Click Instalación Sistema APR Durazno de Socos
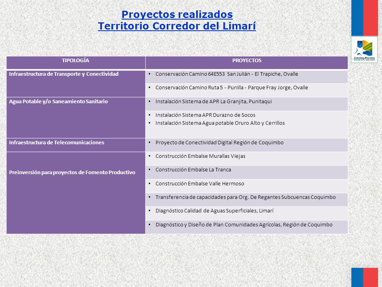382x287 pixels. point(205,115)
